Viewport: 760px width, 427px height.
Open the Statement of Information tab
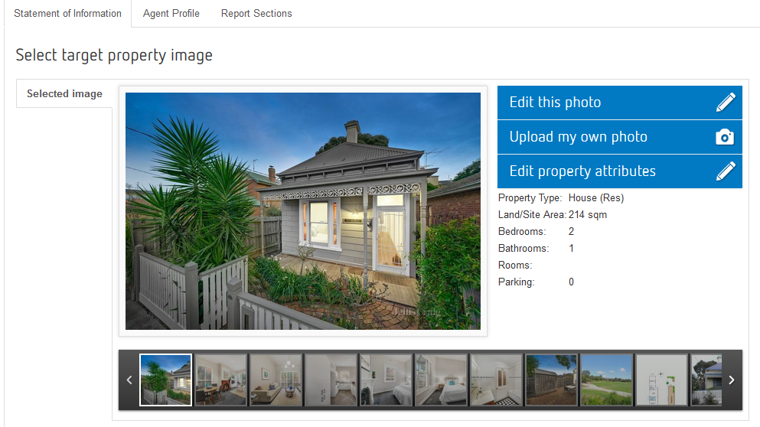click(x=67, y=14)
